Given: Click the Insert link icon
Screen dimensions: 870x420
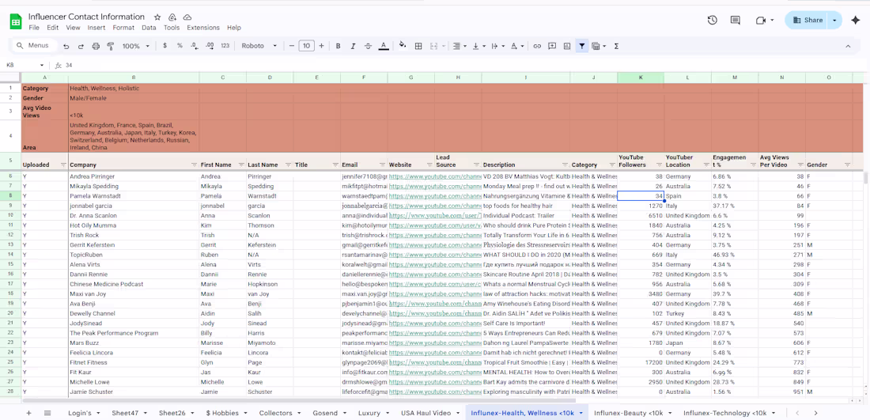Looking at the screenshot, I should (537, 46).
